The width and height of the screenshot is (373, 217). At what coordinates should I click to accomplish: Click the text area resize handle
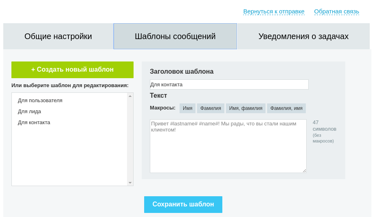pos(304,171)
